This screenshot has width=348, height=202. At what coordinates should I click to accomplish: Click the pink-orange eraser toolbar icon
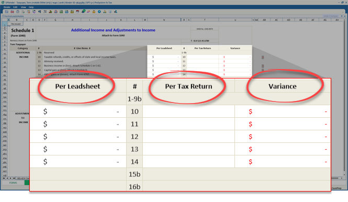88,12
